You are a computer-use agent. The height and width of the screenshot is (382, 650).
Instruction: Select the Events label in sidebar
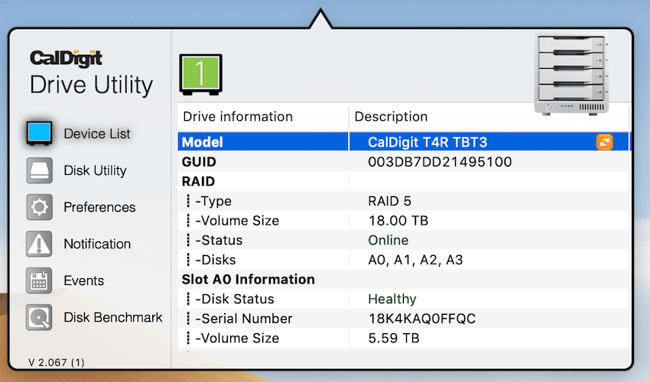(x=84, y=280)
